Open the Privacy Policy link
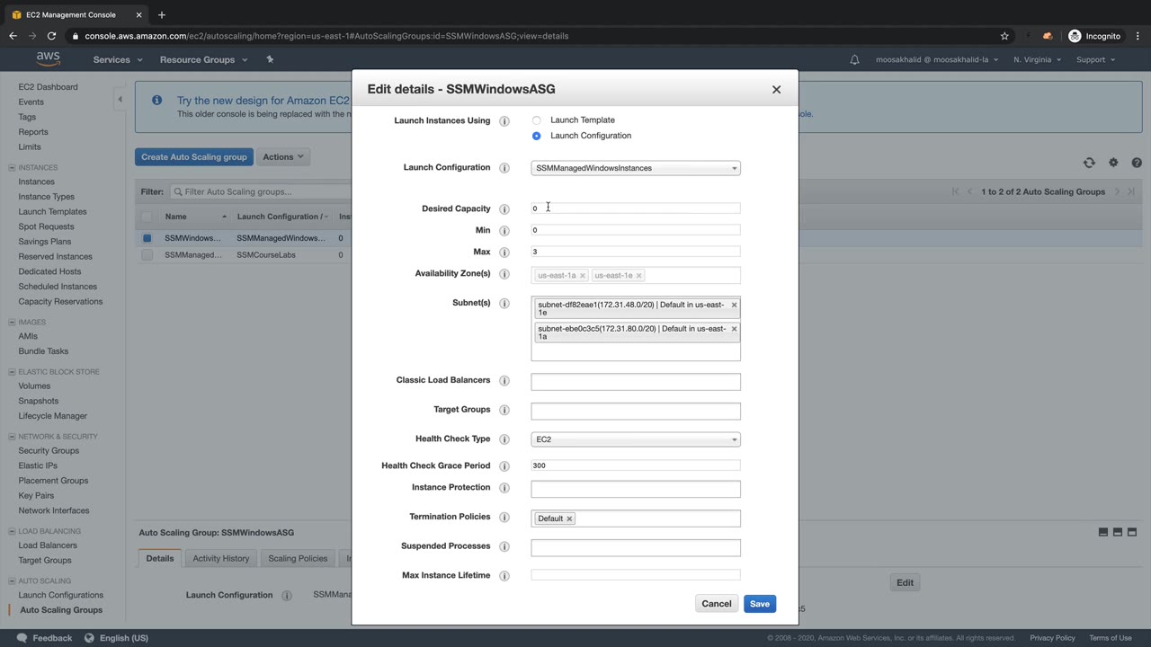The image size is (1151, 647). point(1052,638)
